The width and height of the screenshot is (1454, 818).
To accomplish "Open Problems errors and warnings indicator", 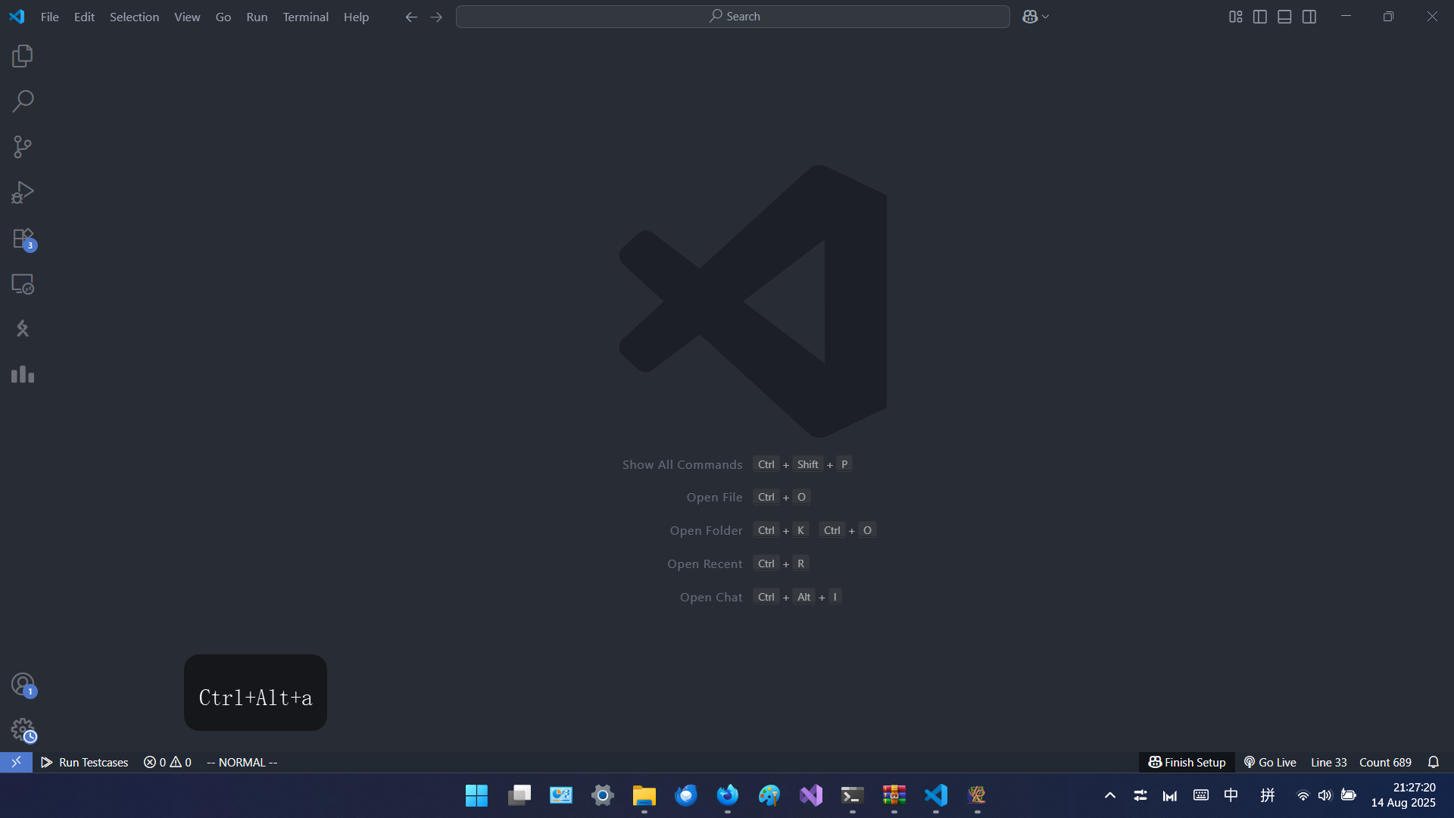I will point(167,762).
